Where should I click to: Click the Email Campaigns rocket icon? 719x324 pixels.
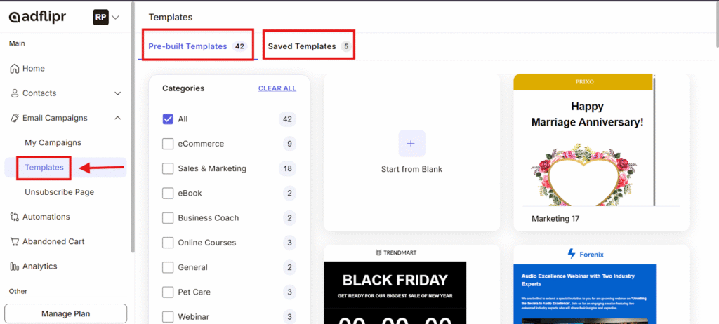[14, 118]
